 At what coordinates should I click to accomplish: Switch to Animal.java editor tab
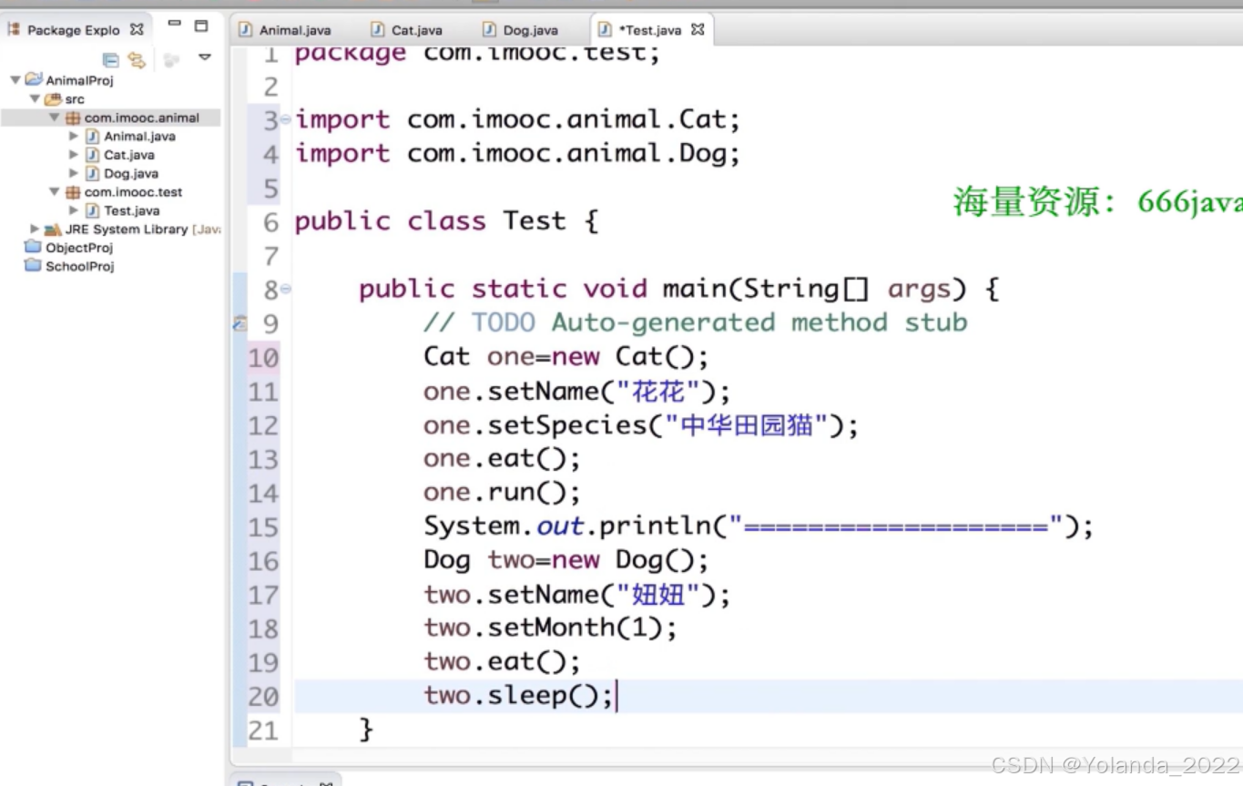[x=294, y=30]
